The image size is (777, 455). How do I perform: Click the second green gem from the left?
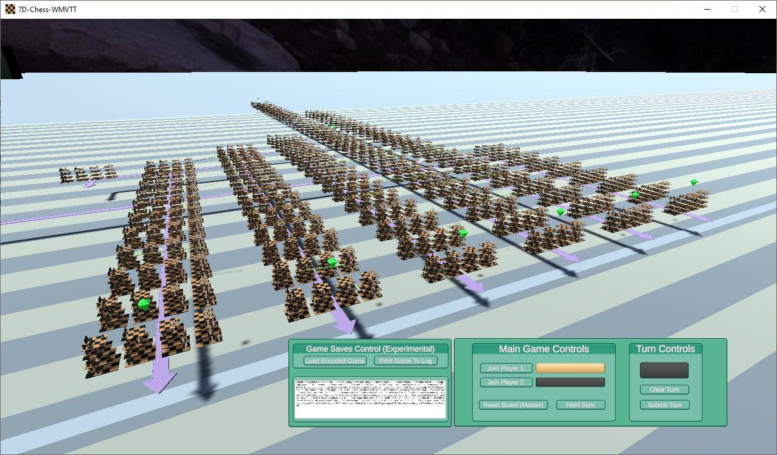[332, 262]
